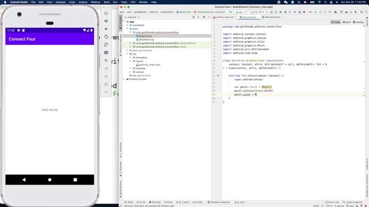Click the search everywhere magnifier icon
Image resolution: width=369 pixels, height=207 pixels.
click(x=362, y=12)
